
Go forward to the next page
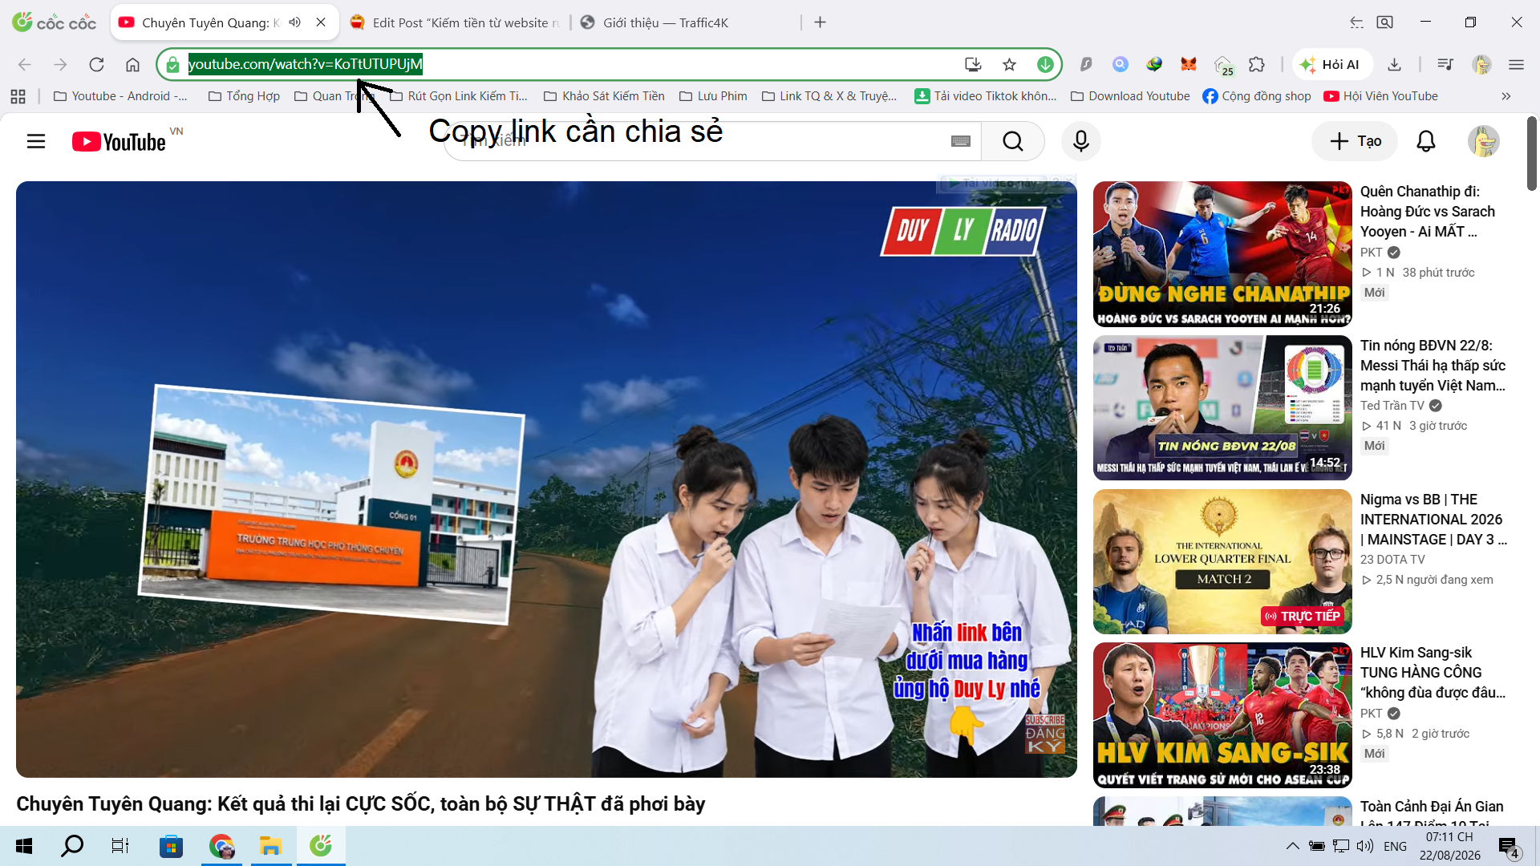pyautogui.click(x=60, y=64)
